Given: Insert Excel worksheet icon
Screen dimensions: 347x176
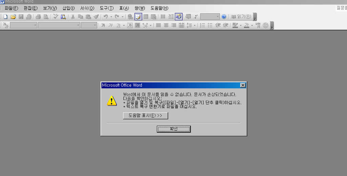Looking at the screenshot, I should pos(154,17).
